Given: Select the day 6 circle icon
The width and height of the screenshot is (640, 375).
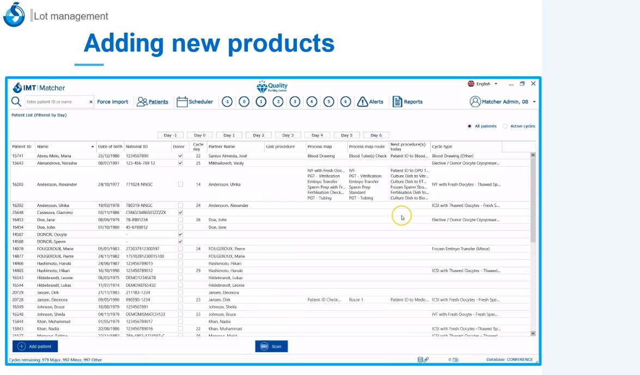Looking at the screenshot, I should point(345,102).
